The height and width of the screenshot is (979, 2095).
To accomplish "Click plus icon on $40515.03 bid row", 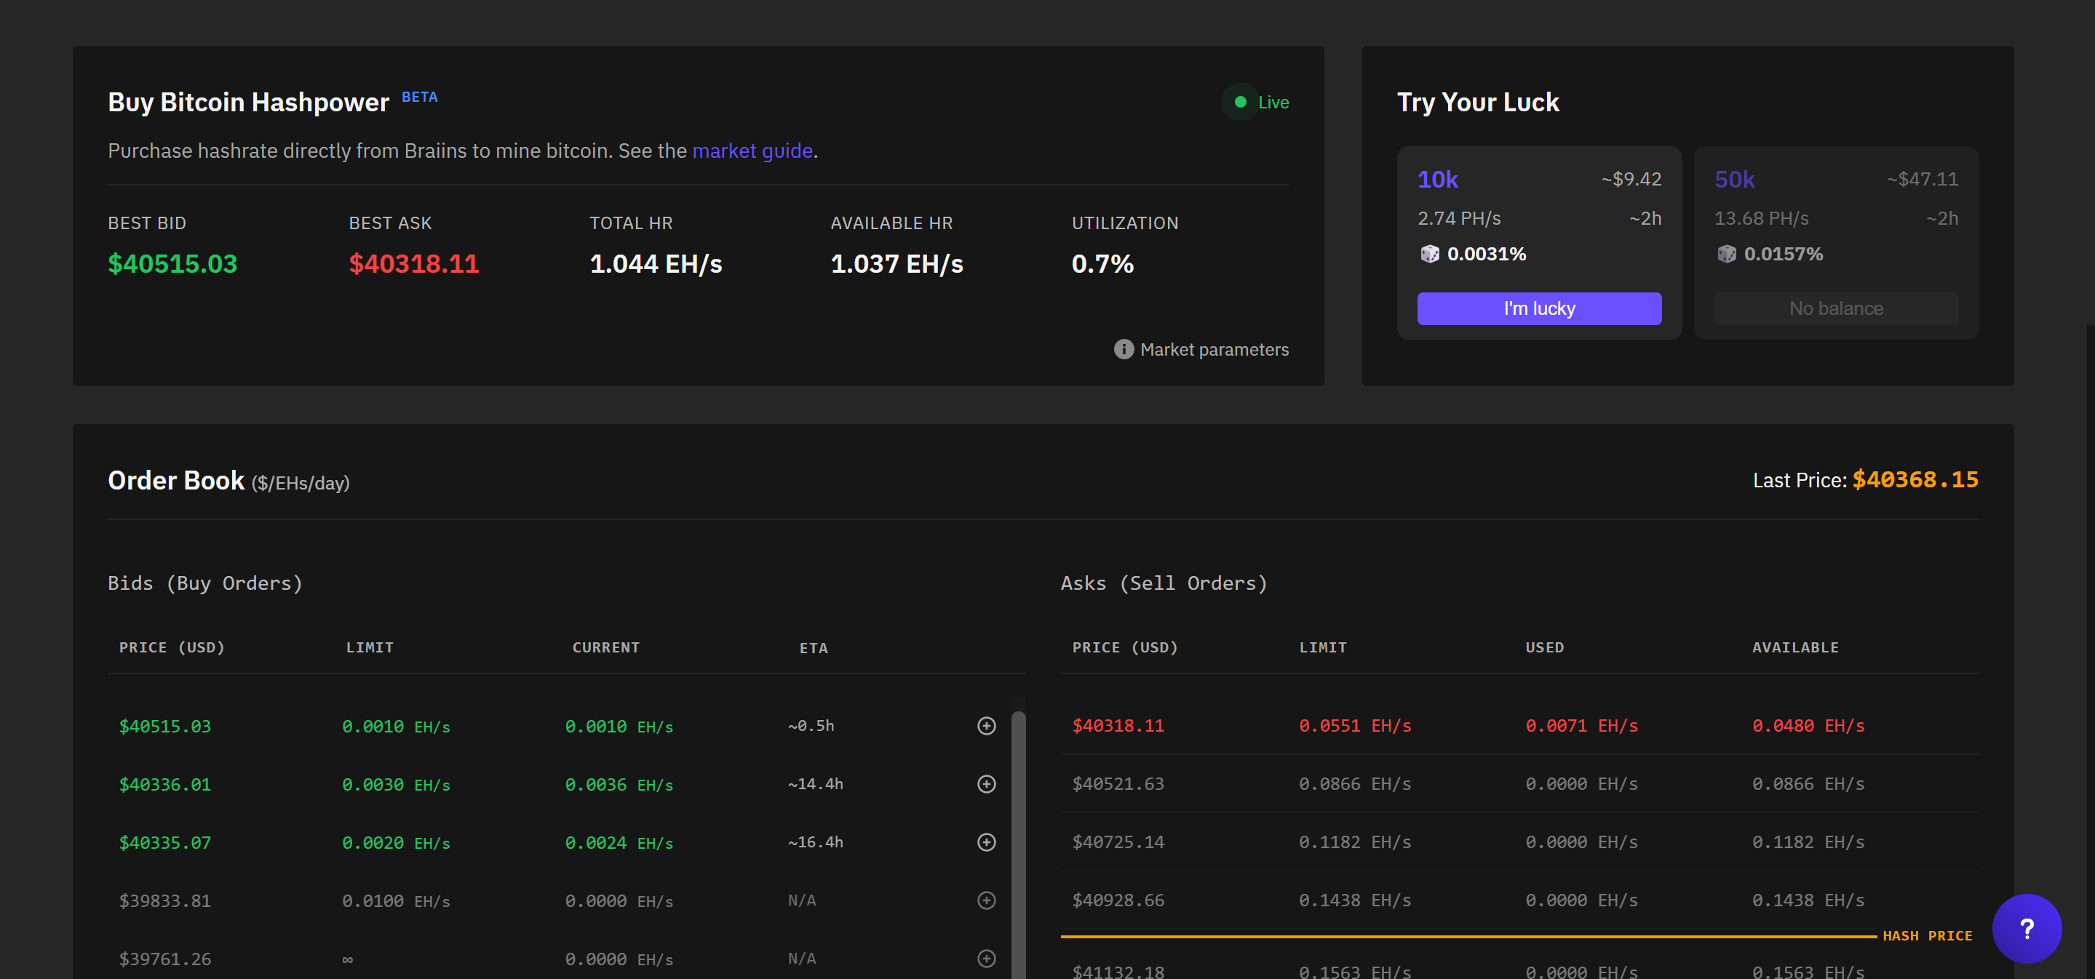I will tap(986, 725).
